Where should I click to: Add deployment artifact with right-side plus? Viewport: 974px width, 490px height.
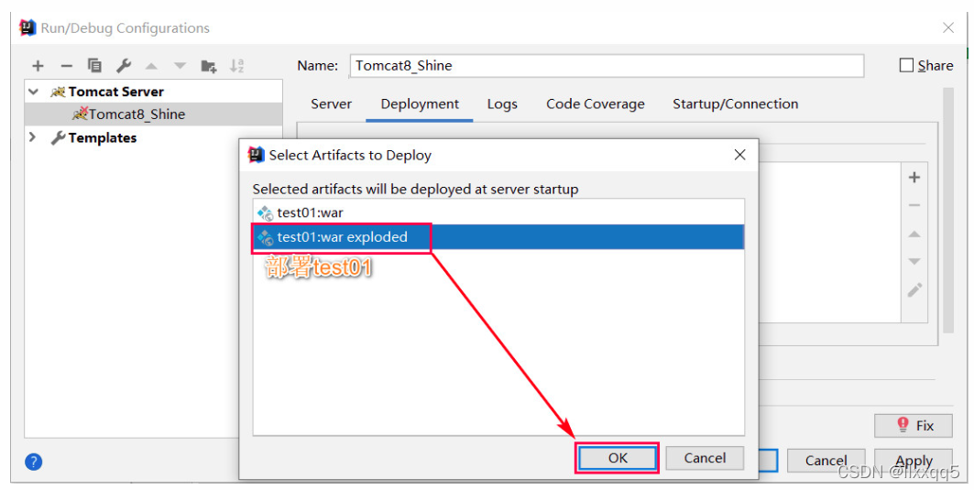tap(914, 178)
